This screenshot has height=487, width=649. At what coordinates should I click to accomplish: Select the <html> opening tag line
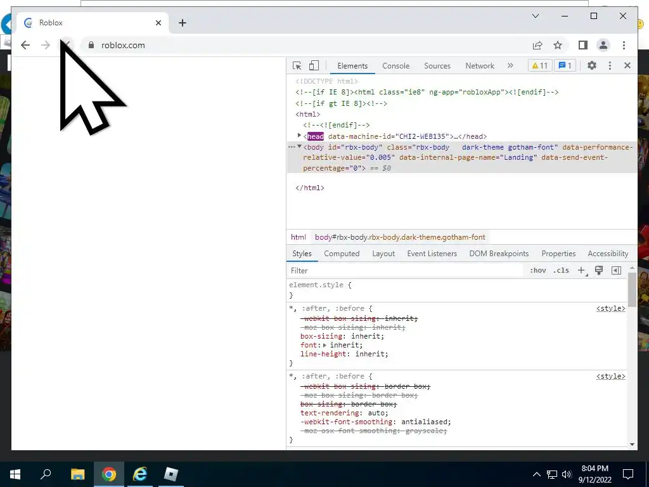tap(307, 114)
